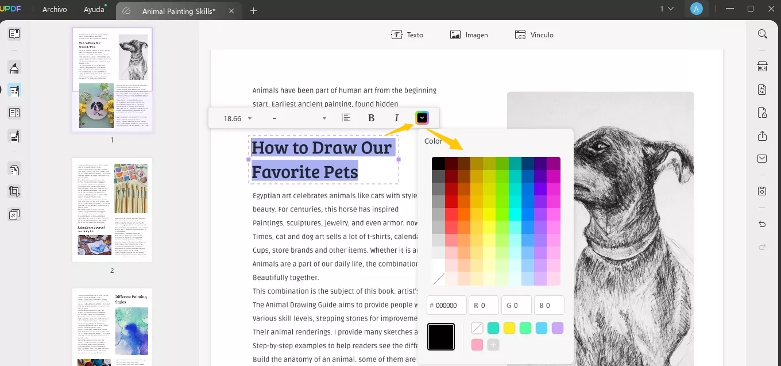The image size is (781, 366).
Task: Open the Ayuda menu
Action: (94, 10)
